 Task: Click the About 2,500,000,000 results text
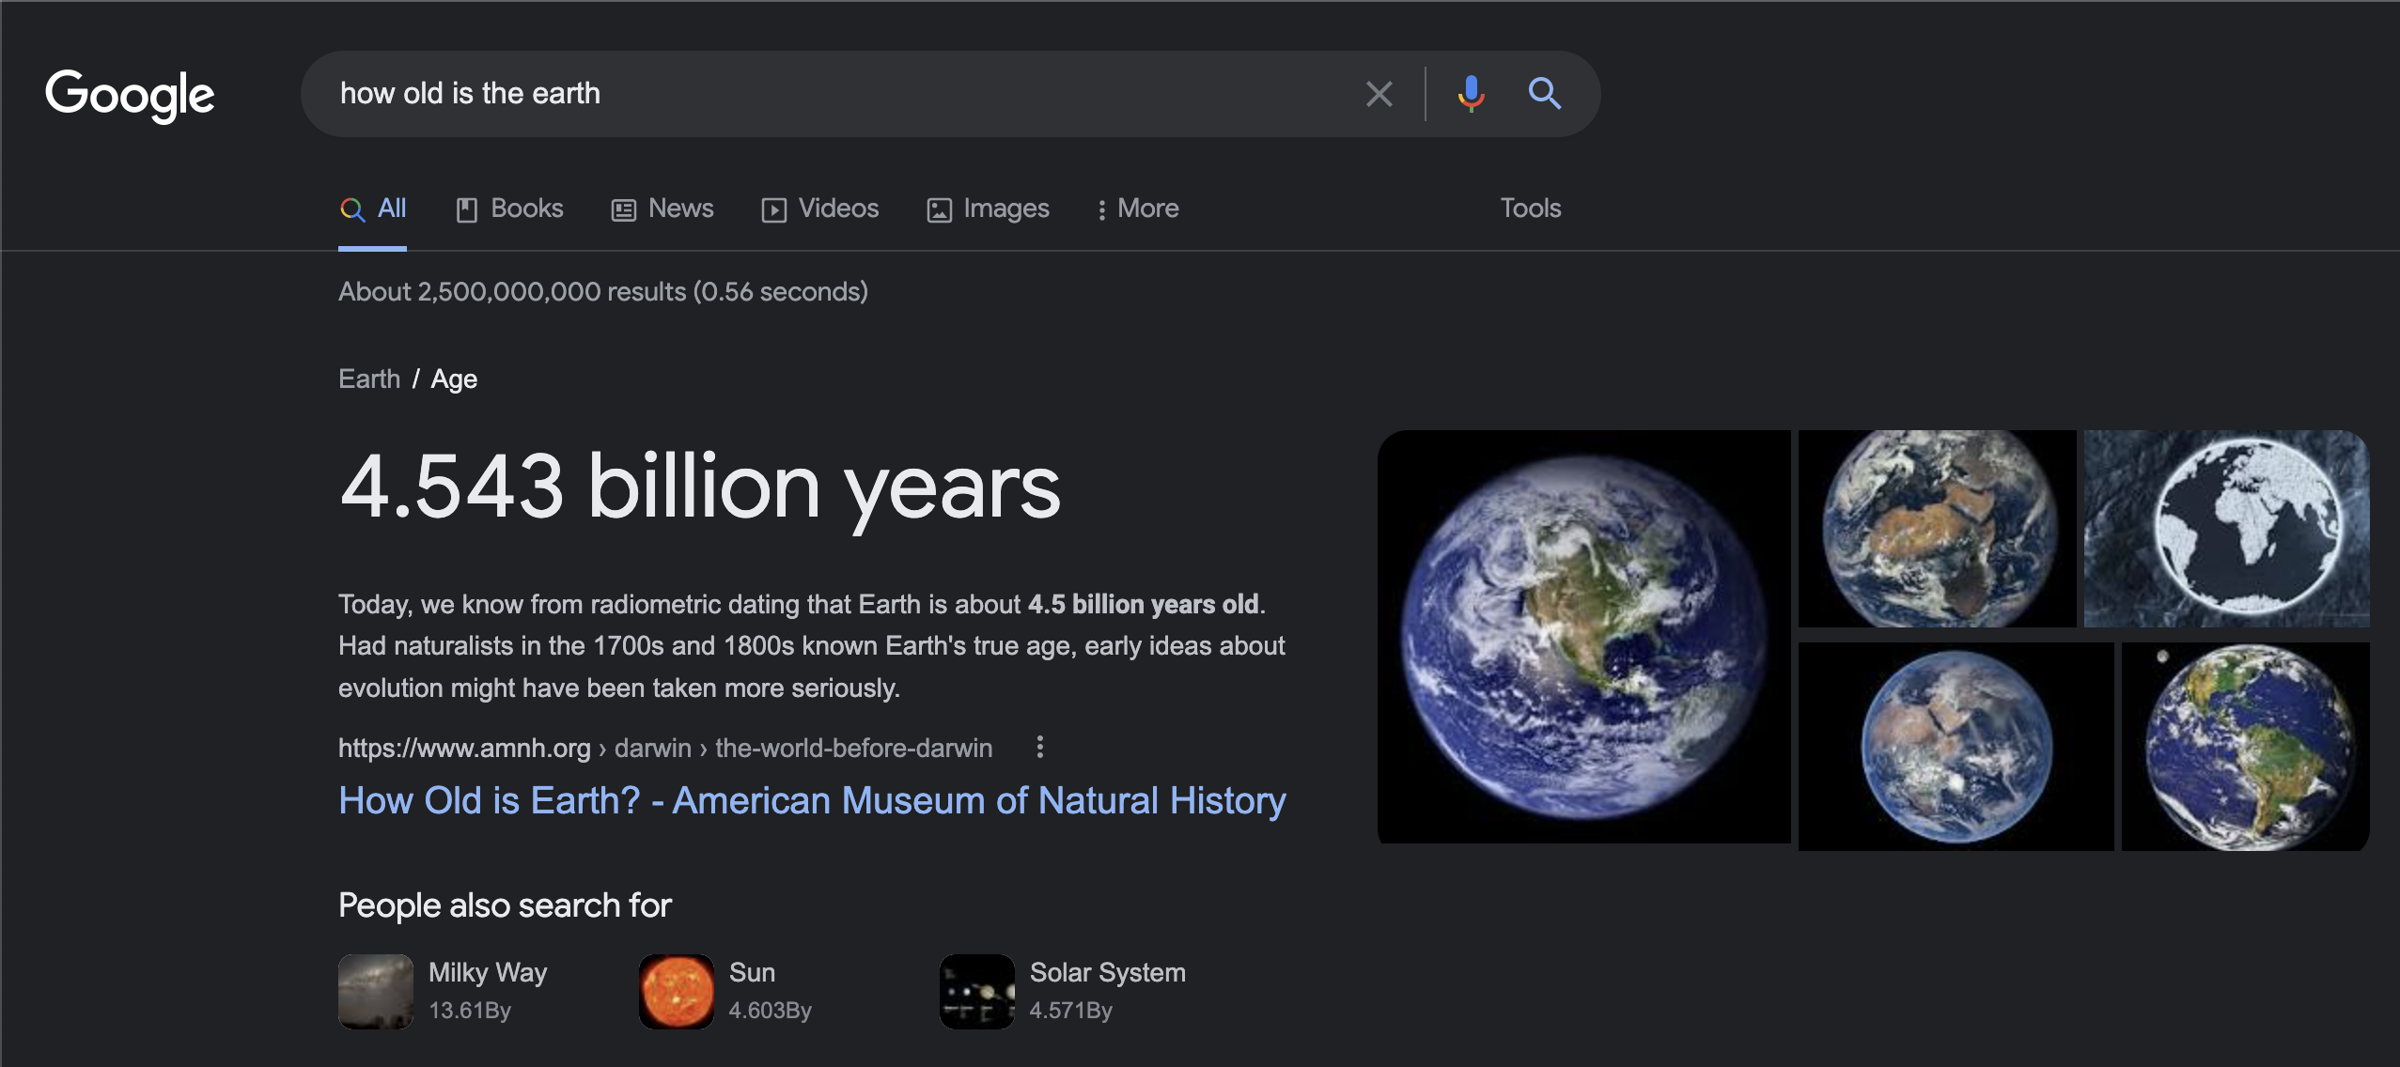tap(603, 292)
